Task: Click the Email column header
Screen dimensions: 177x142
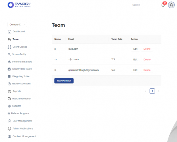Action: pyautogui.click(x=71, y=39)
